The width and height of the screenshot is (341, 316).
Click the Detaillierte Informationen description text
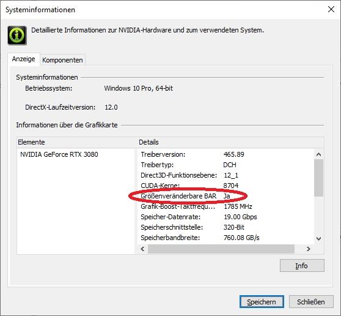[147, 30]
